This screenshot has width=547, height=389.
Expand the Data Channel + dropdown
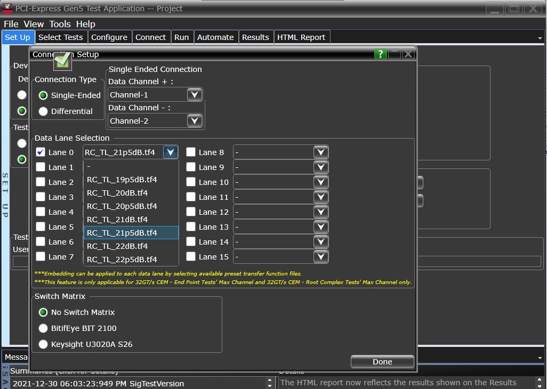[x=195, y=95]
